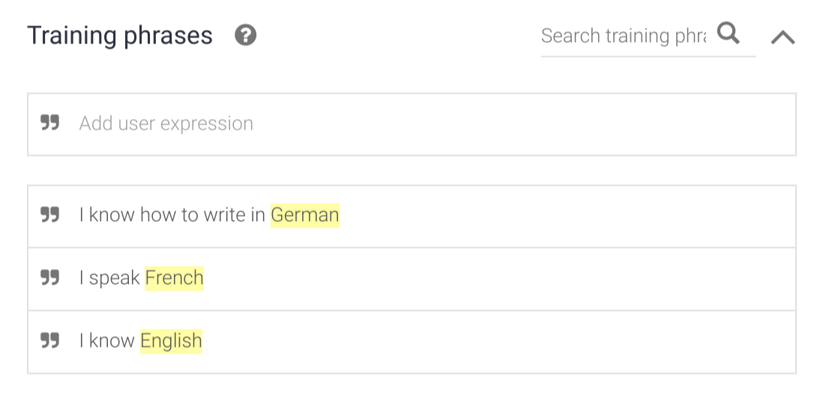The height and width of the screenshot is (397, 832).
Task: Click the search magnifier icon
Action: tap(728, 34)
